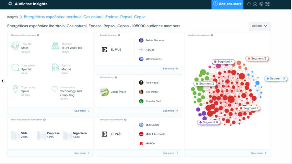This screenshot has height=164, width=292.
Task: Click the birthday cake age icon
Action: click(x=55, y=46)
